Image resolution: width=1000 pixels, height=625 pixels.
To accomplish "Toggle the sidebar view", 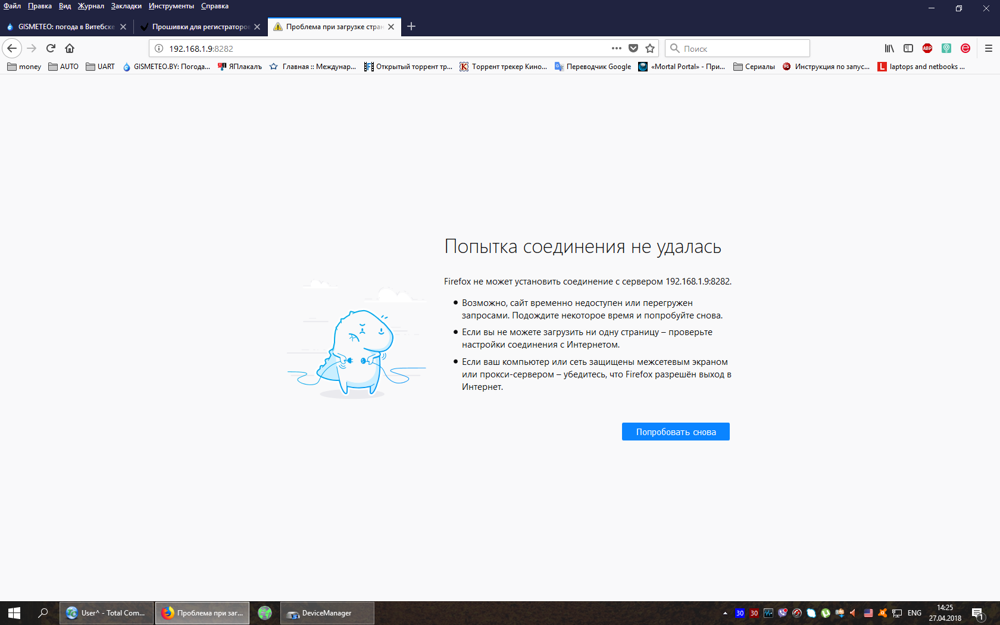I will pyautogui.click(x=908, y=48).
